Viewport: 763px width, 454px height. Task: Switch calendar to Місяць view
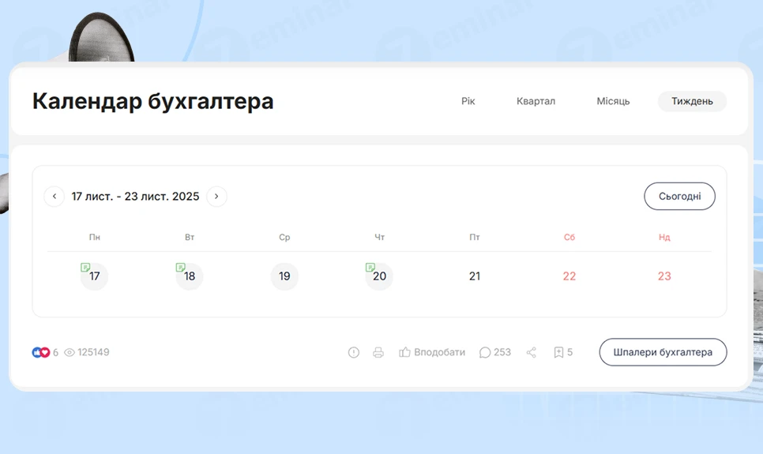pyautogui.click(x=613, y=101)
